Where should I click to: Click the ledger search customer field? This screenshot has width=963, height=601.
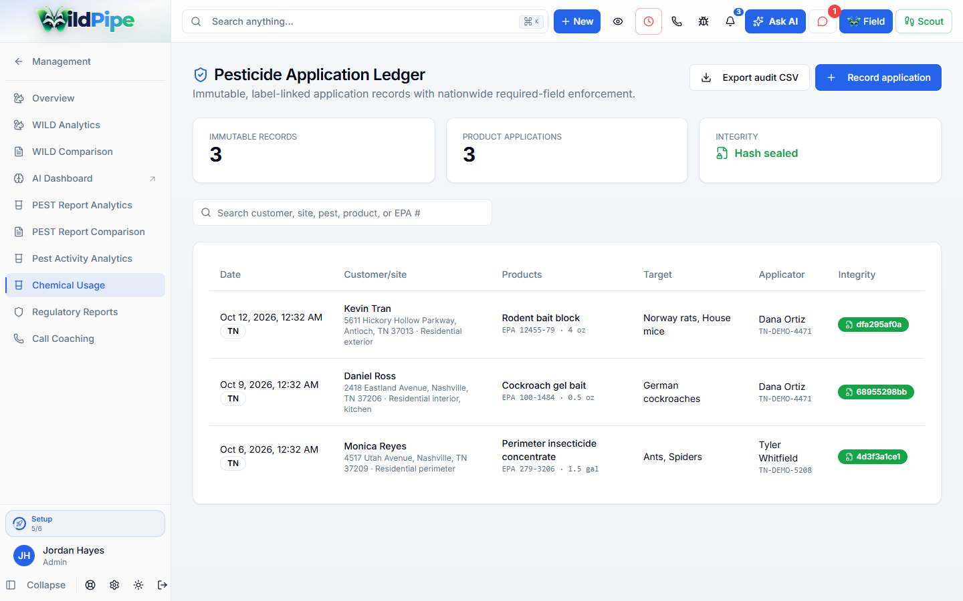(x=342, y=212)
